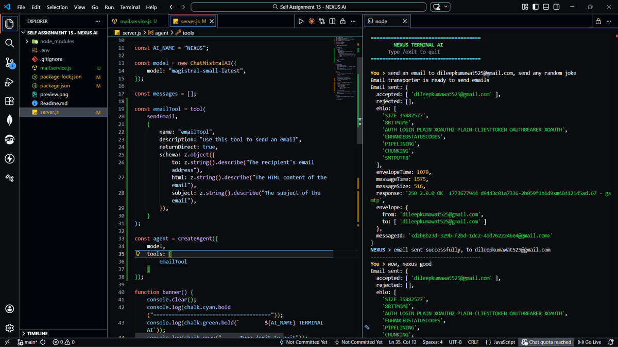This screenshot has width=618, height=347.
Task: Click the orange star icon in editor toolbar
Action: pyautogui.click(x=312, y=21)
